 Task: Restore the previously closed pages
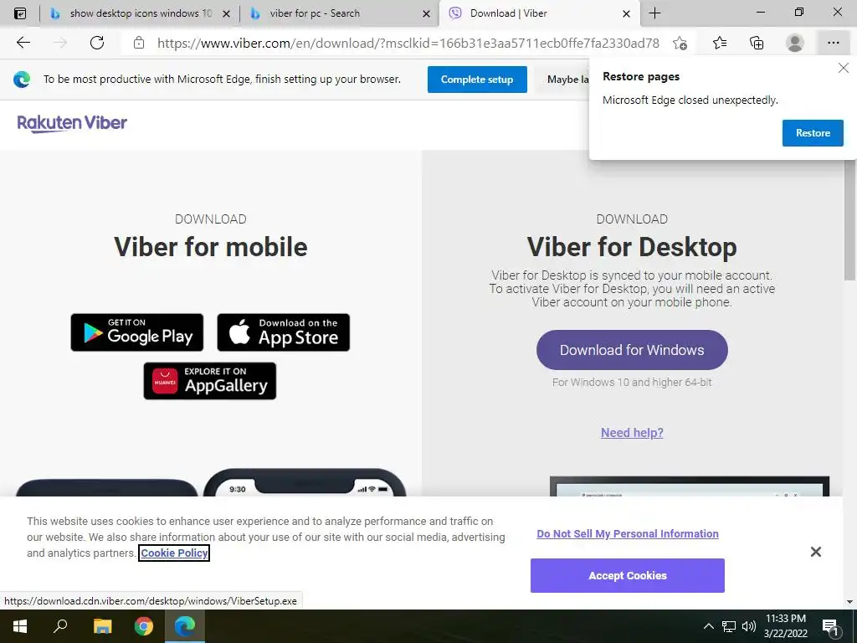(x=813, y=133)
